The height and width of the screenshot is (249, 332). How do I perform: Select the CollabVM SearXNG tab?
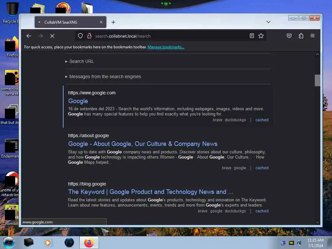[x=70, y=22]
